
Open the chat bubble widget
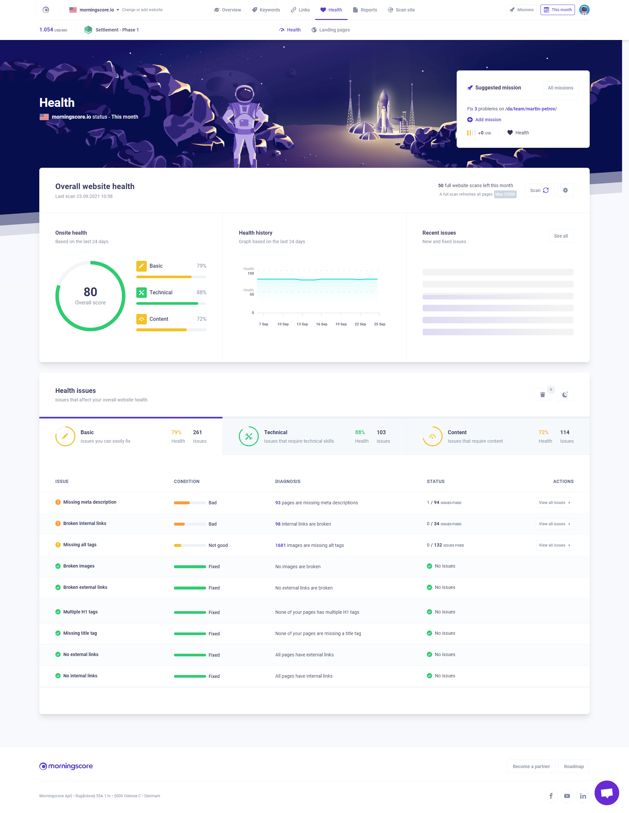[607, 792]
